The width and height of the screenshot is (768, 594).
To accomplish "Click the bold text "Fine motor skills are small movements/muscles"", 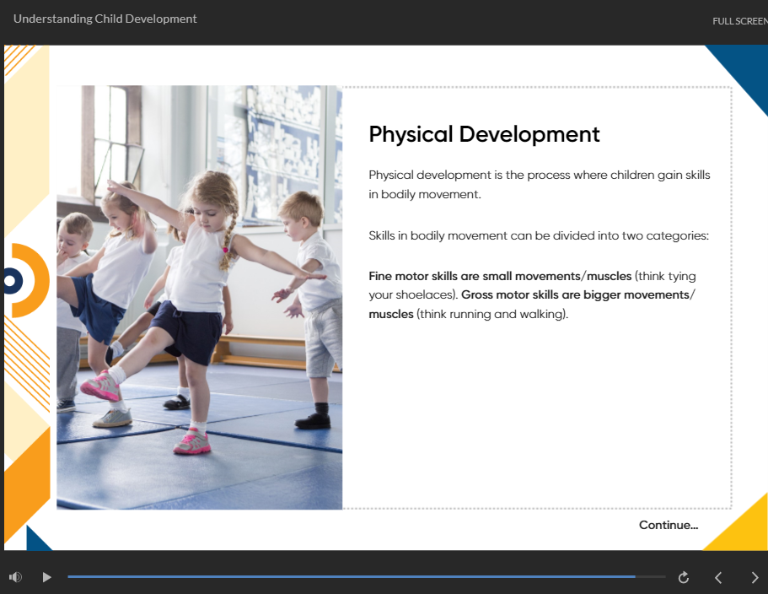I will click(500, 276).
